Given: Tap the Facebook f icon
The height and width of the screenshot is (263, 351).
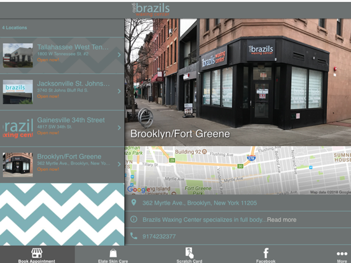Looking at the screenshot, I should tap(266, 253).
